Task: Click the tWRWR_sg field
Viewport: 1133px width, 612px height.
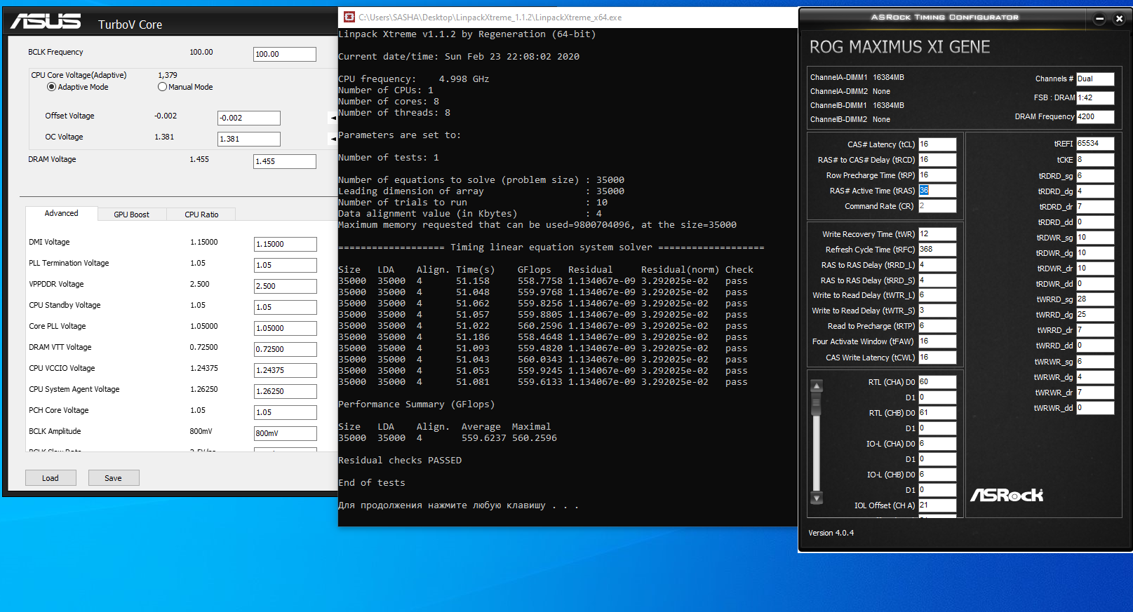Action: click(1095, 362)
